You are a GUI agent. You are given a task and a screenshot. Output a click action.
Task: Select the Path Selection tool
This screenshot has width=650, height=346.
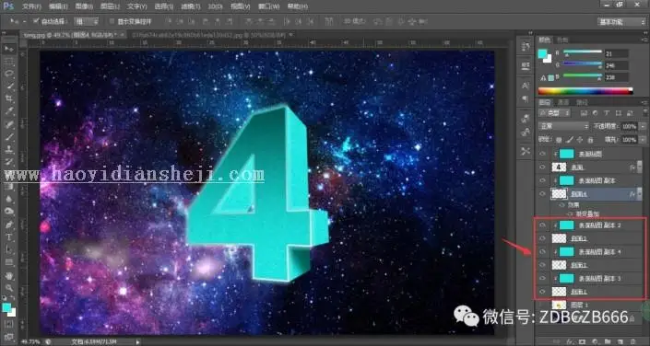click(9, 249)
